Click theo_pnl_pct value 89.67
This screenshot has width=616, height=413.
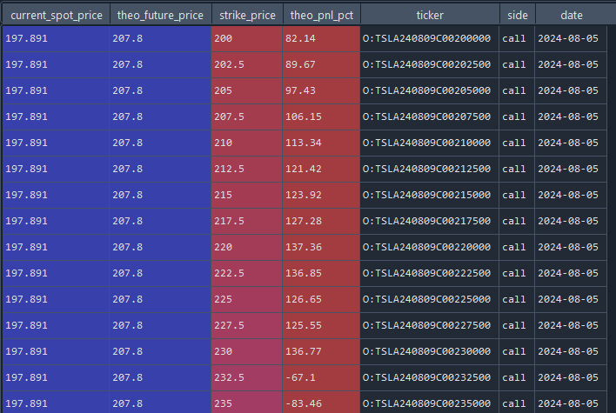(x=321, y=64)
